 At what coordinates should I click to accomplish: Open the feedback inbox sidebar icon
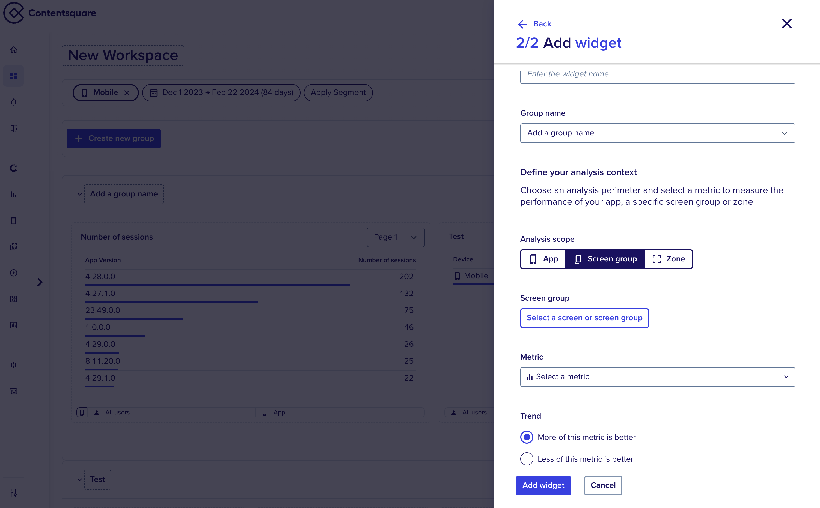(13, 391)
